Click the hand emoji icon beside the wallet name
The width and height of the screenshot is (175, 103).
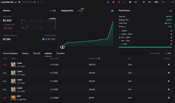(x=19, y=2)
